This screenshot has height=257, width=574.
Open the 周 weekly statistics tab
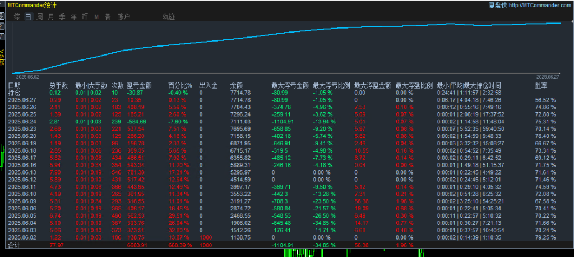(x=40, y=17)
